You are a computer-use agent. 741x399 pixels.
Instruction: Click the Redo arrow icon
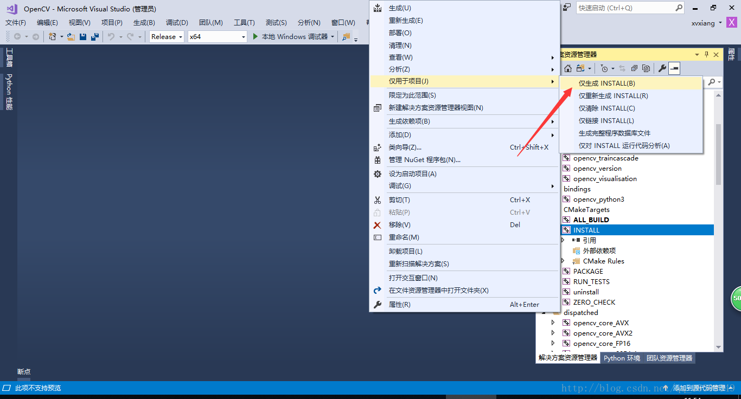point(130,36)
